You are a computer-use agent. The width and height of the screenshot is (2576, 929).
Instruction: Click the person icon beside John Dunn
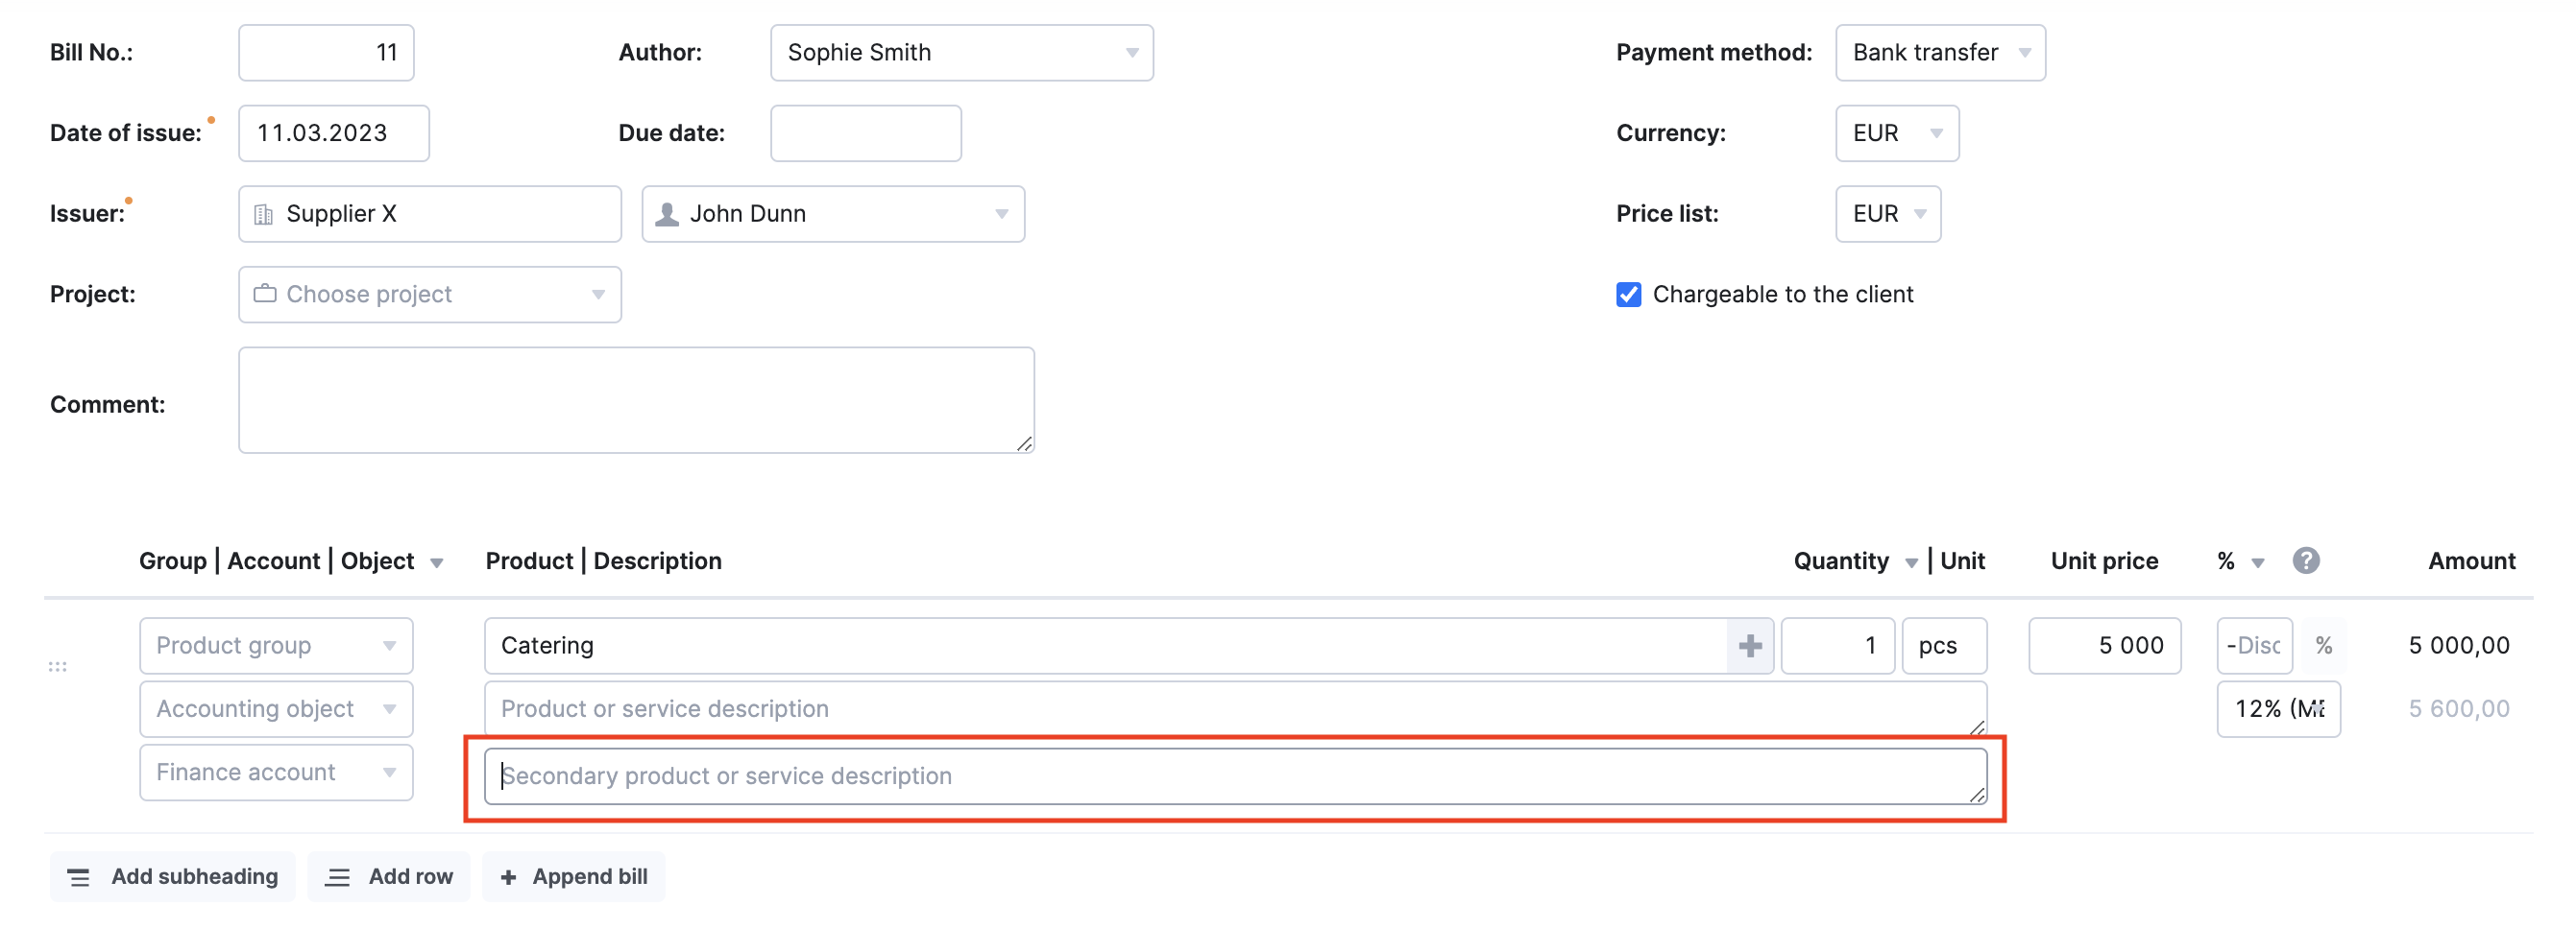pos(667,215)
